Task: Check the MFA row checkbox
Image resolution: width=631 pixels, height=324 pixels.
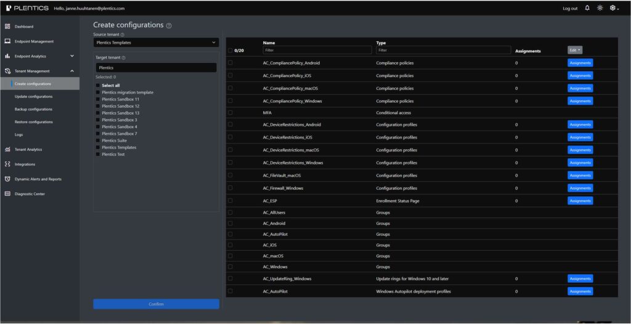Action: pyautogui.click(x=230, y=112)
